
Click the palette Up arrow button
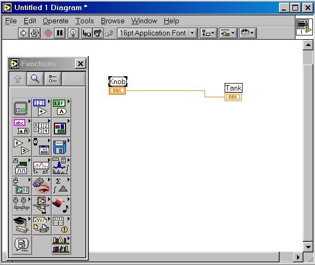tap(17, 79)
